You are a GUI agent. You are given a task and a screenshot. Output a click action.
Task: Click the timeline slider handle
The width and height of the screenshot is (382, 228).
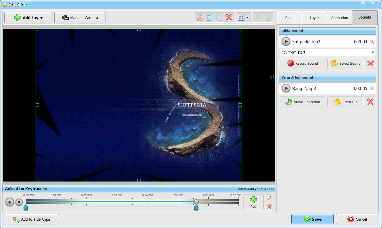click(x=196, y=202)
